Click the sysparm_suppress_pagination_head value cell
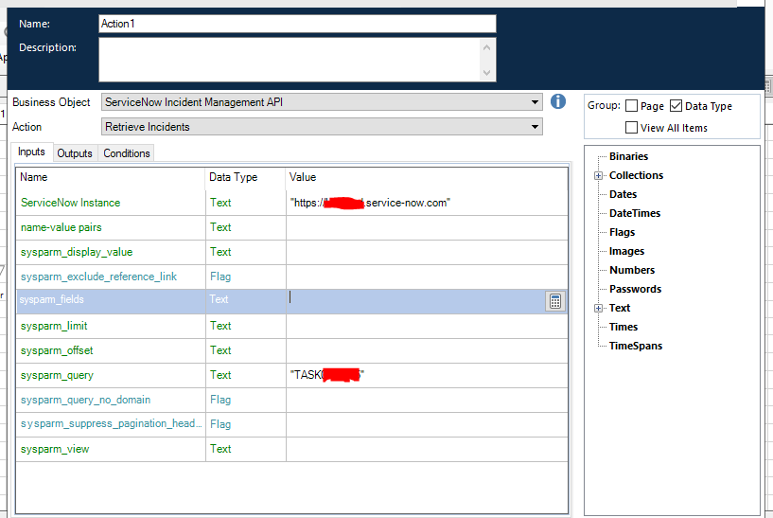The image size is (773, 518). [427, 425]
